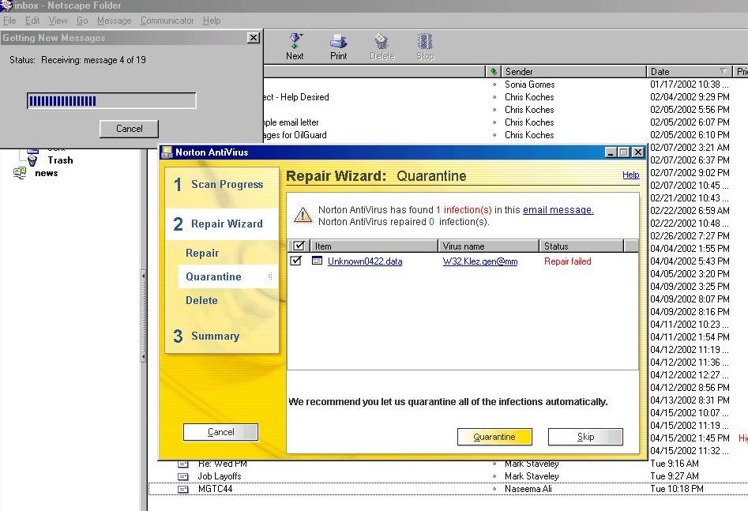
Task: Select the Trash folder icon
Action: [32, 160]
